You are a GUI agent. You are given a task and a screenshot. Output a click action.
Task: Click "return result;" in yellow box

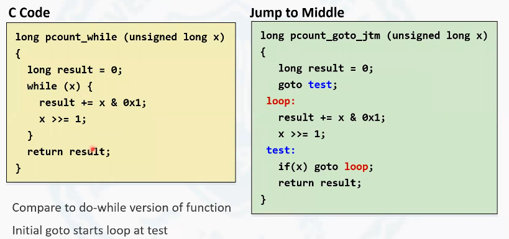(69, 151)
